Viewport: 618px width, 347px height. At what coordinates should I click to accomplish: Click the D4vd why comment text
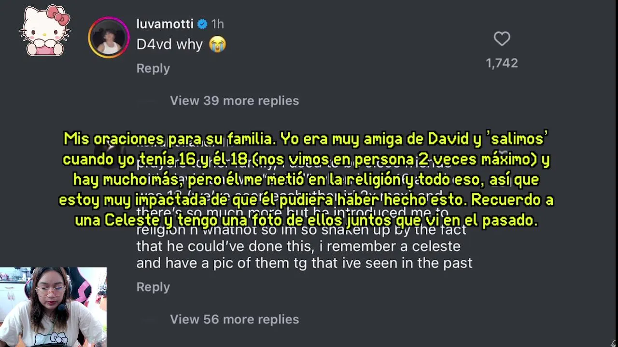coord(169,44)
